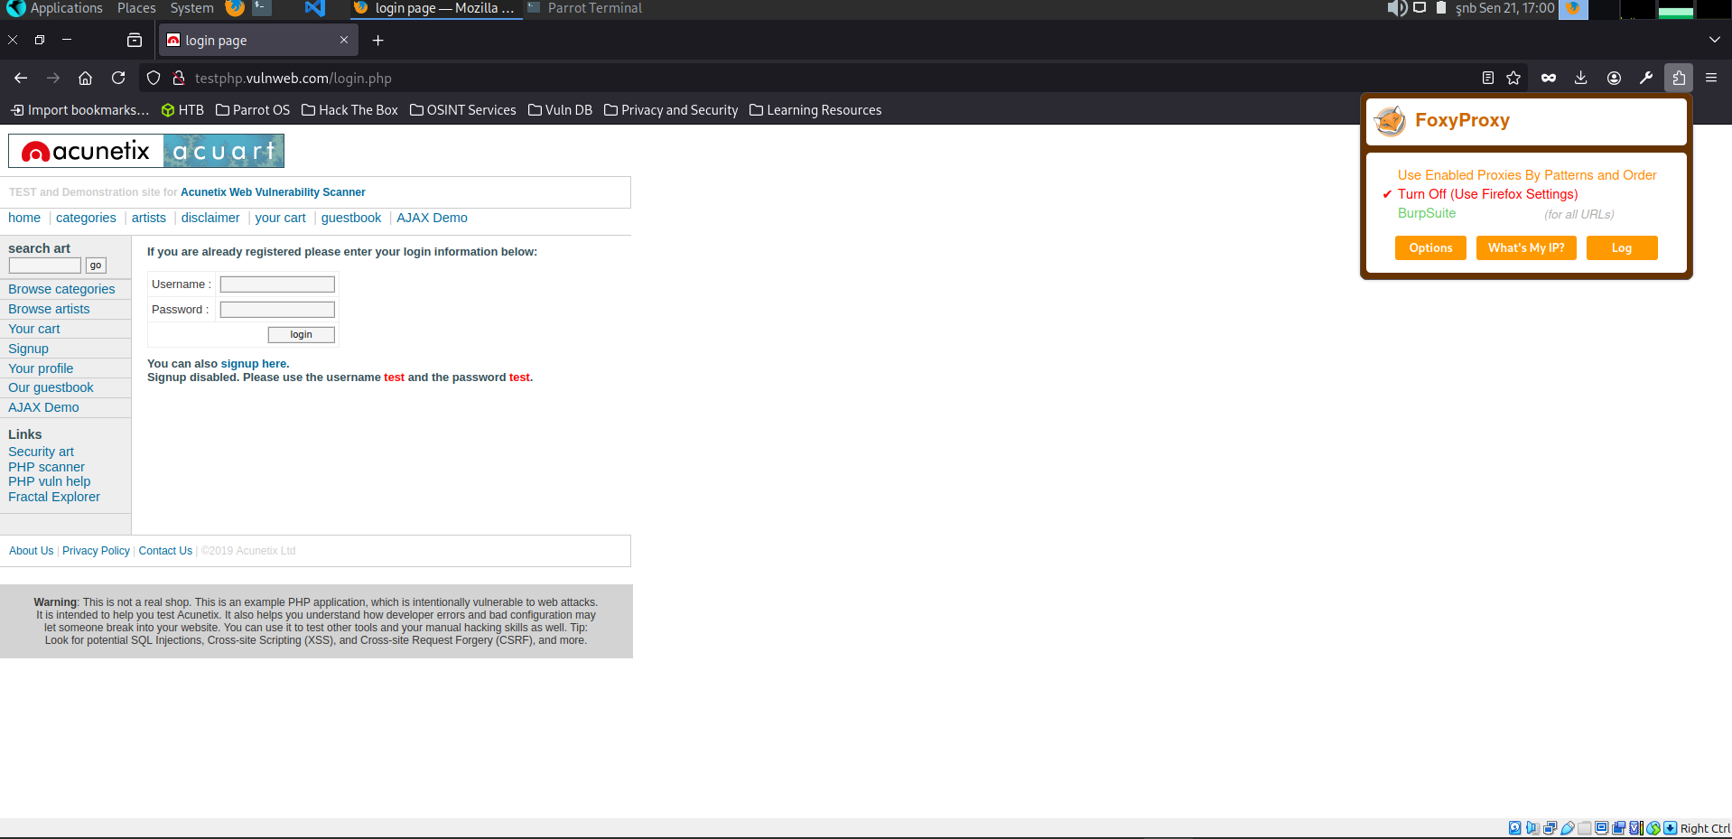The image size is (1732, 839).
Task: Open the Firefox account avatar icon
Action: [x=1614, y=79]
